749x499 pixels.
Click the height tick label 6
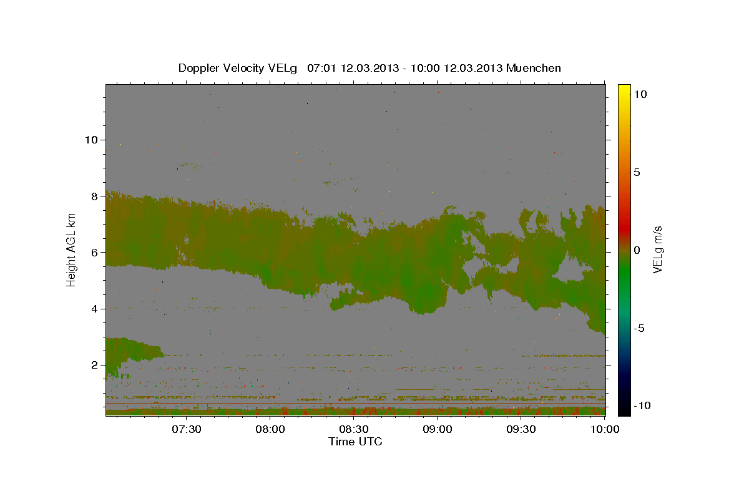94,252
